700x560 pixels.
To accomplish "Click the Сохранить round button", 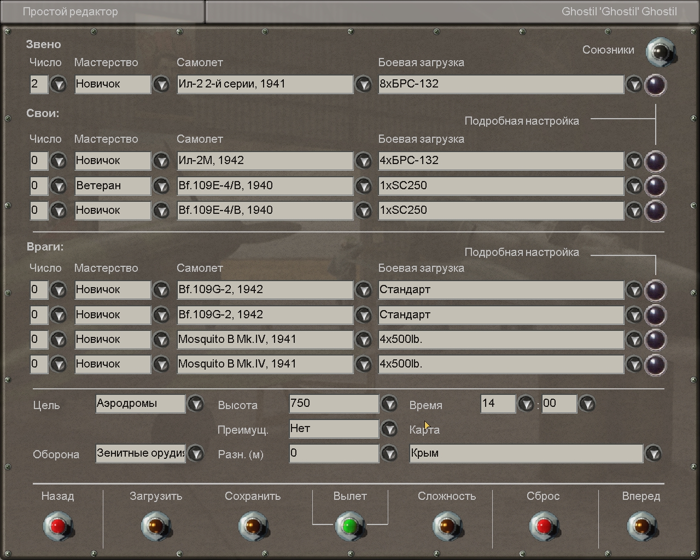I will [253, 526].
